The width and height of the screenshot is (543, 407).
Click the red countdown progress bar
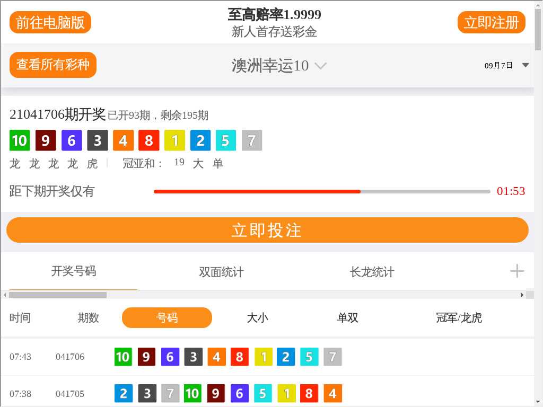(x=257, y=191)
